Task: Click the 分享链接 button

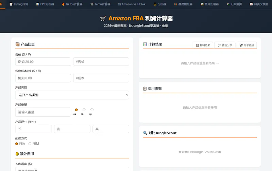Action: tap(247, 45)
